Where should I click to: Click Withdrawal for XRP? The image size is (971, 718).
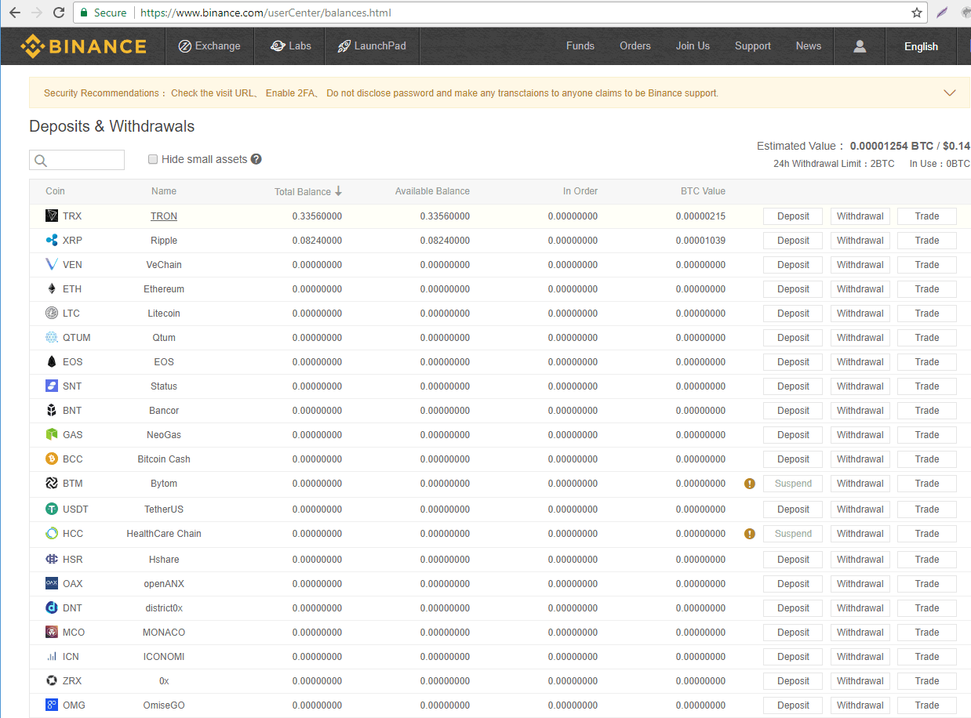click(860, 241)
